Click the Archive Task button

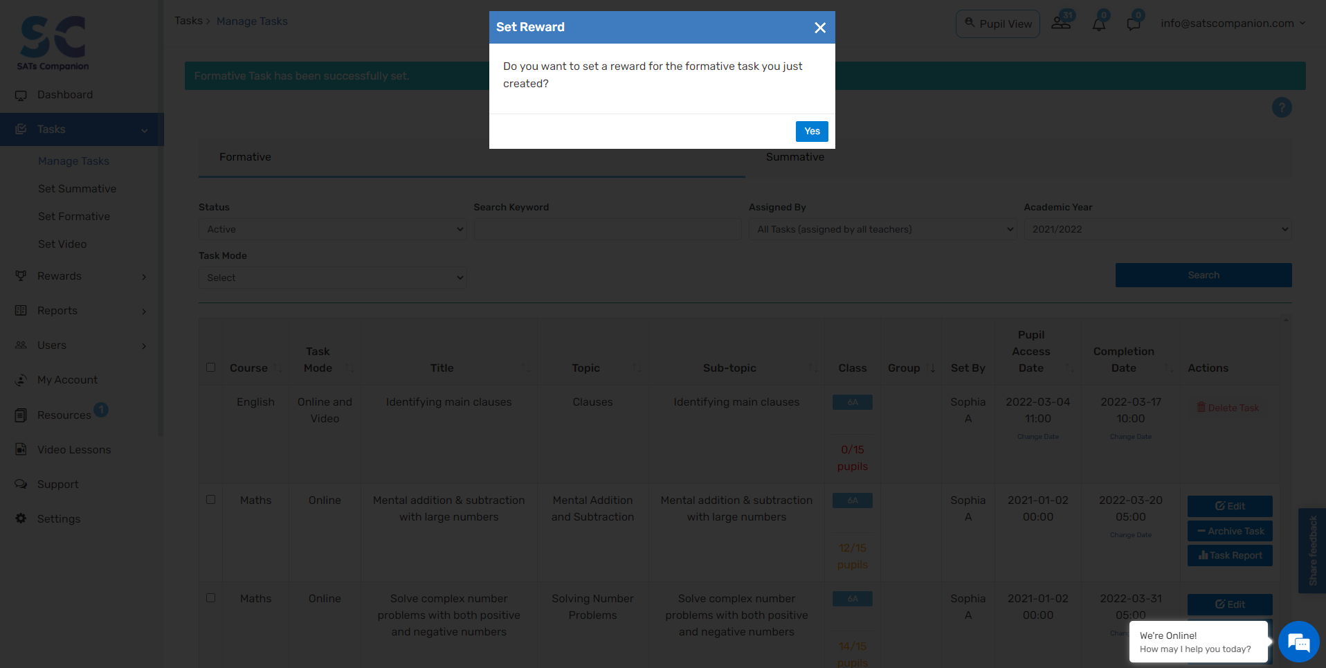coord(1230,531)
